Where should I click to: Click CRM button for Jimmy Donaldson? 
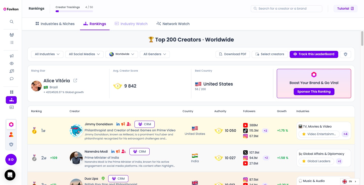point(145,124)
